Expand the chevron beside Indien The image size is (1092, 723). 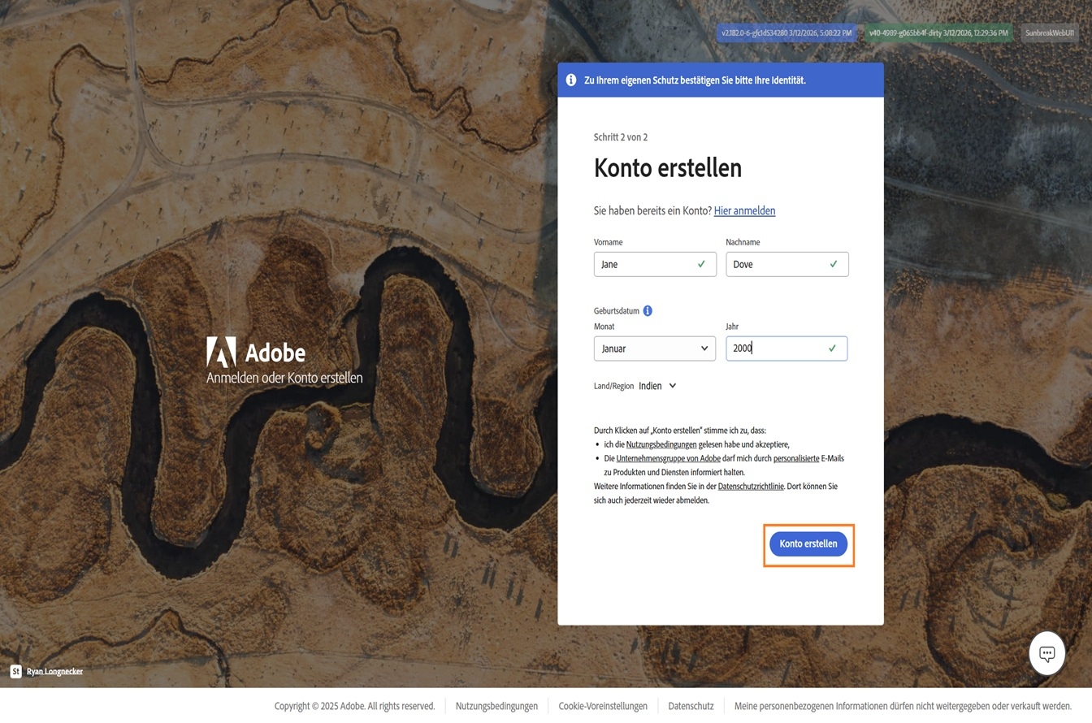(x=671, y=385)
